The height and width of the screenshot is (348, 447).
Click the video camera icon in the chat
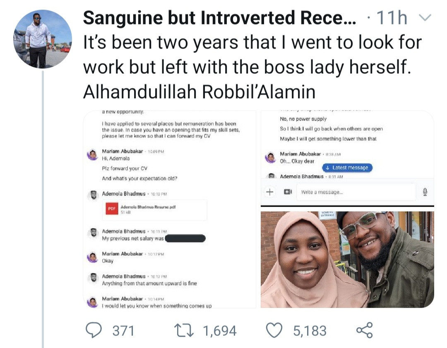[288, 192]
